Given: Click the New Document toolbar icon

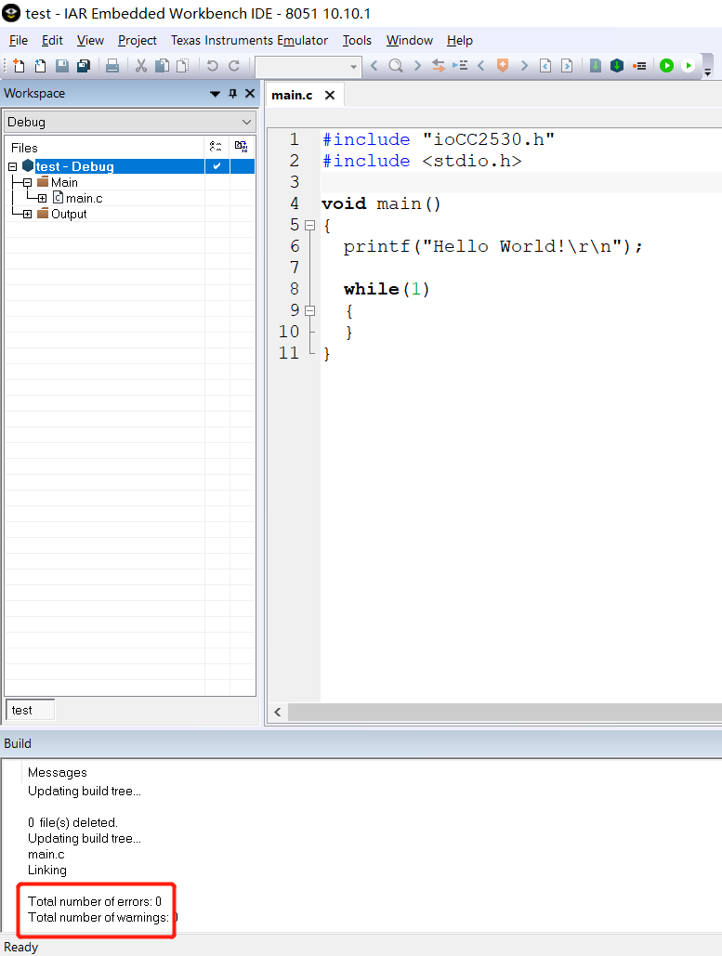Looking at the screenshot, I should pyautogui.click(x=19, y=66).
